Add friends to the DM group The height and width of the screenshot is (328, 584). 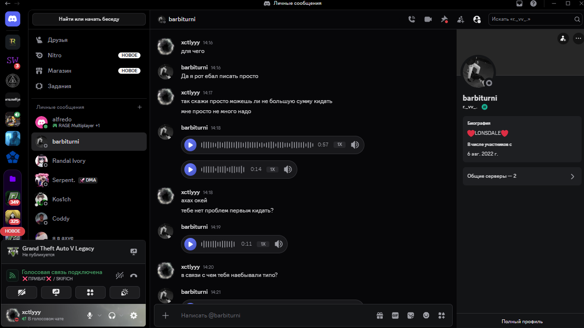tap(460, 19)
